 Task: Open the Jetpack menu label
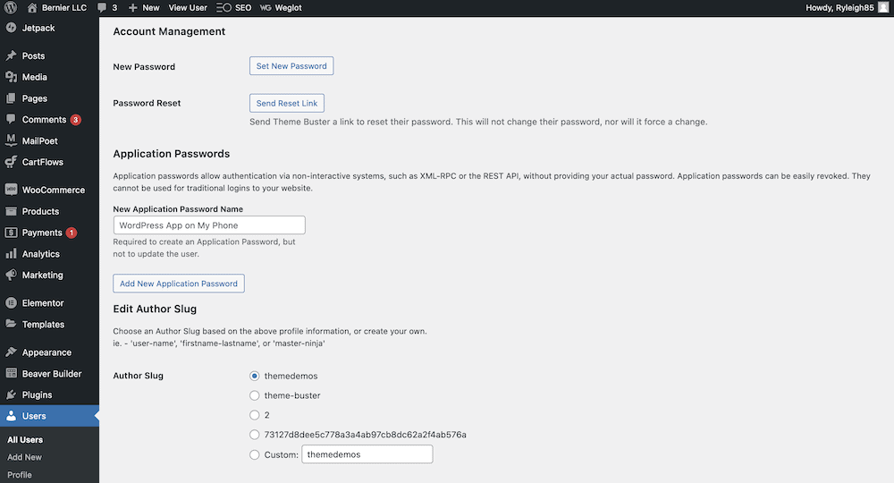point(38,28)
